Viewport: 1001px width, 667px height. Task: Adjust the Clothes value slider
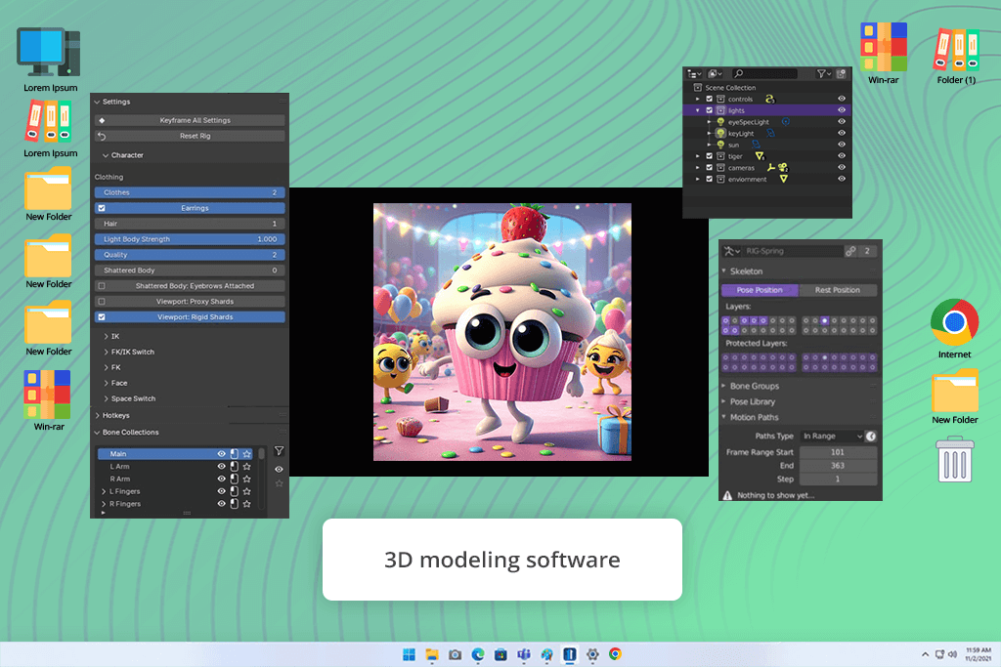tap(190, 192)
